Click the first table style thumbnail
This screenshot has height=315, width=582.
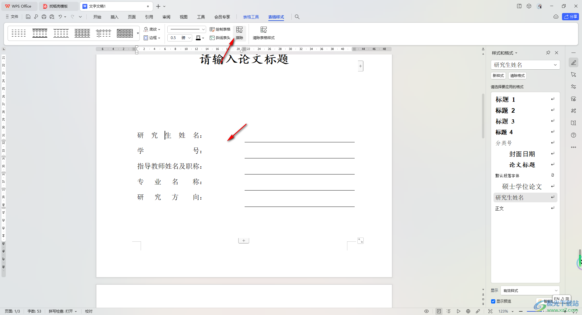18,33
